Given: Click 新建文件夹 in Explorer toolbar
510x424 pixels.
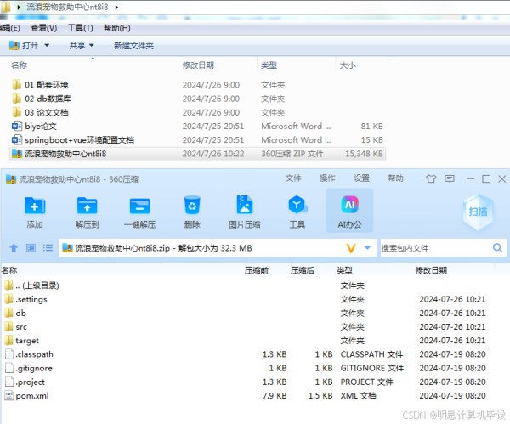Looking at the screenshot, I should coord(133,46).
